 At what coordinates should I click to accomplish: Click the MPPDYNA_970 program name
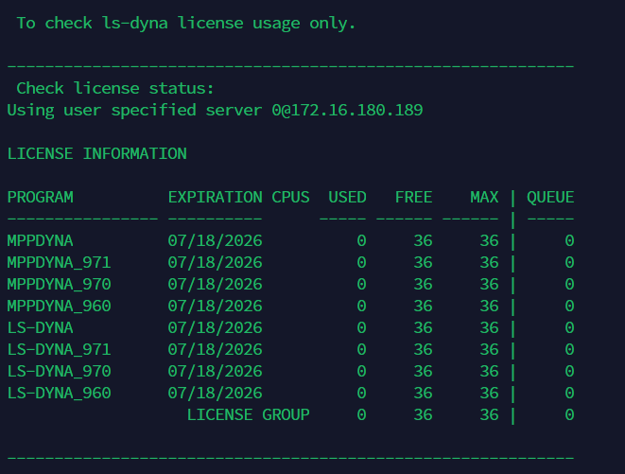pyautogui.click(x=59, y=284)
